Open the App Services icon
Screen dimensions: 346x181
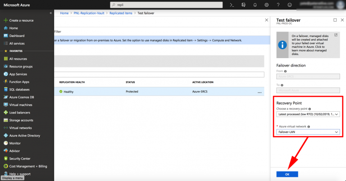6,74
